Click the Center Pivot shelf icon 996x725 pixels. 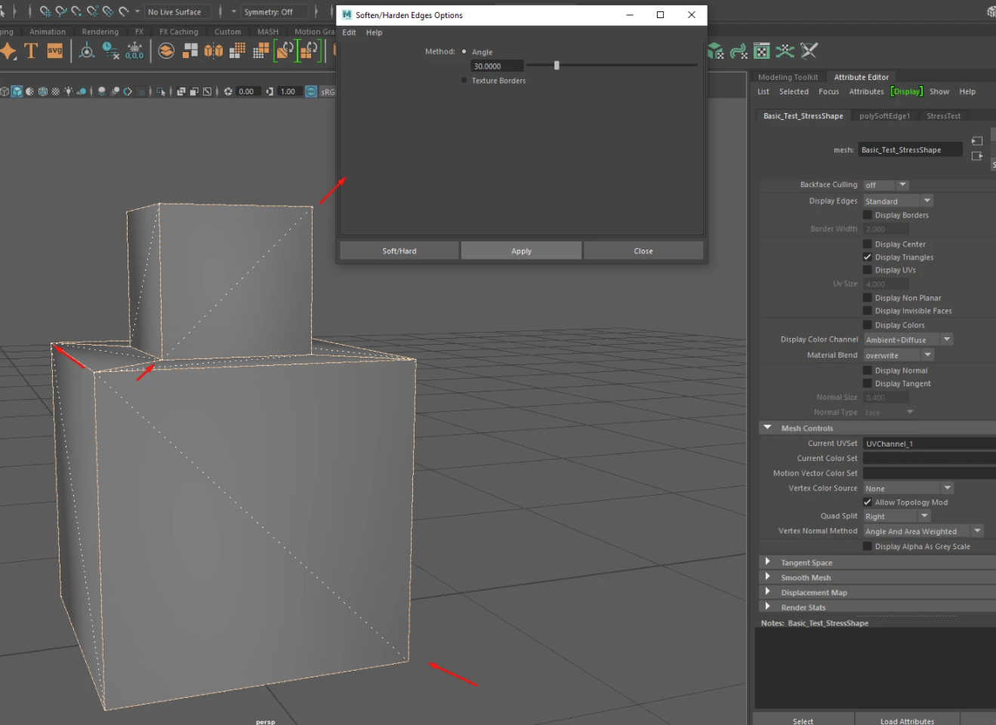point(86,51)
